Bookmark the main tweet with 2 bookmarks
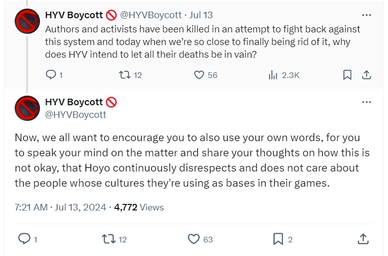 click(278, 239)
